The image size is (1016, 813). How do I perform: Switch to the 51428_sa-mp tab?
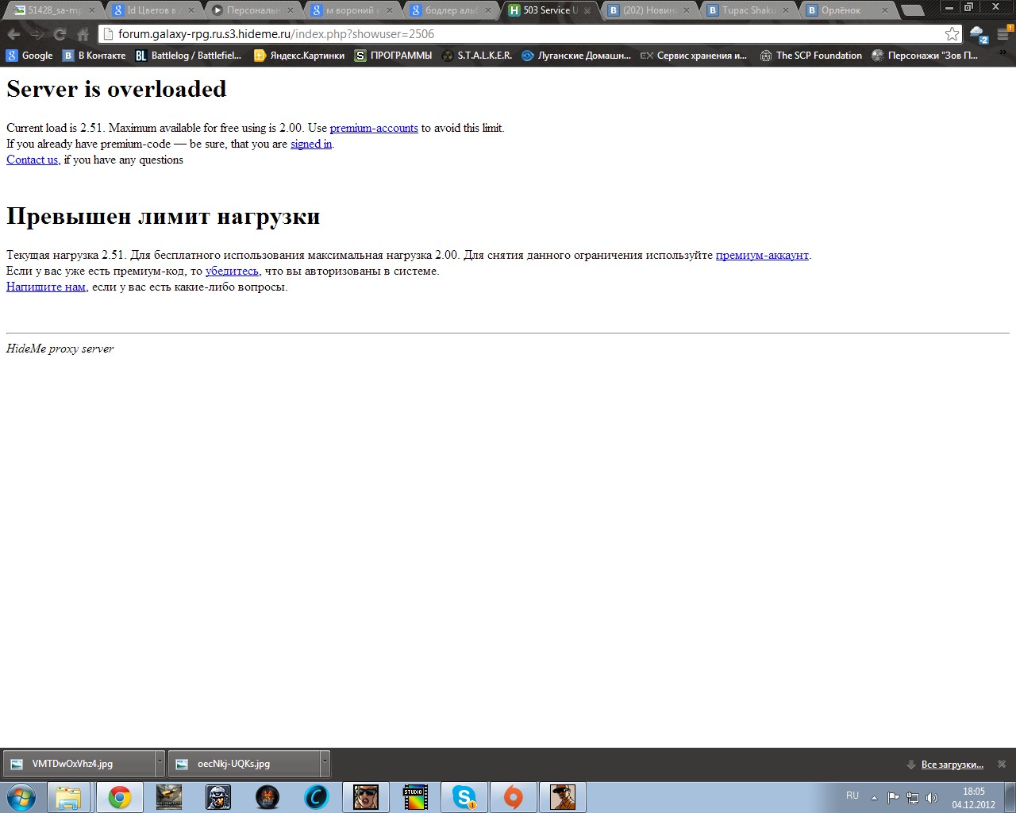(54, 10)
